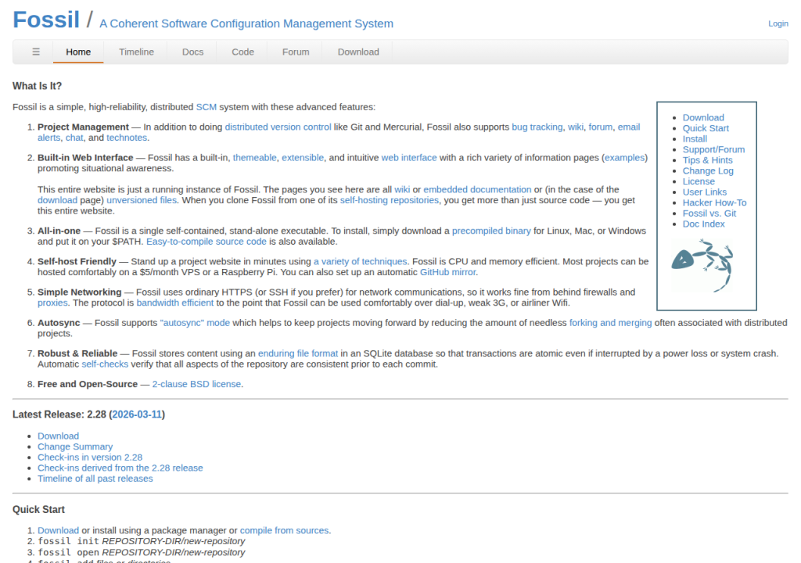Open the Support/Forum sidebar link

click(713, 149)
